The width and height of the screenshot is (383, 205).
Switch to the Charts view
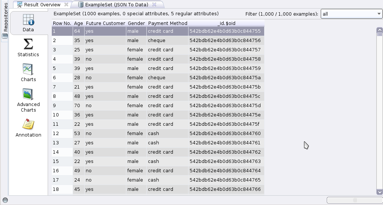28,73
